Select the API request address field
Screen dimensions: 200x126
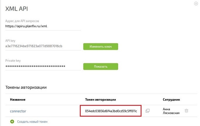[43, 26]
